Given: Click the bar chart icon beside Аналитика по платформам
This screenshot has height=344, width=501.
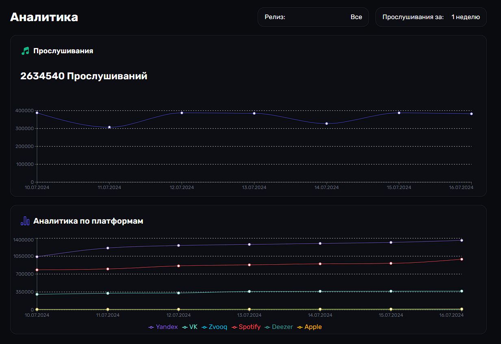Looking at the screenshot, I should click(x=25, y=221).
